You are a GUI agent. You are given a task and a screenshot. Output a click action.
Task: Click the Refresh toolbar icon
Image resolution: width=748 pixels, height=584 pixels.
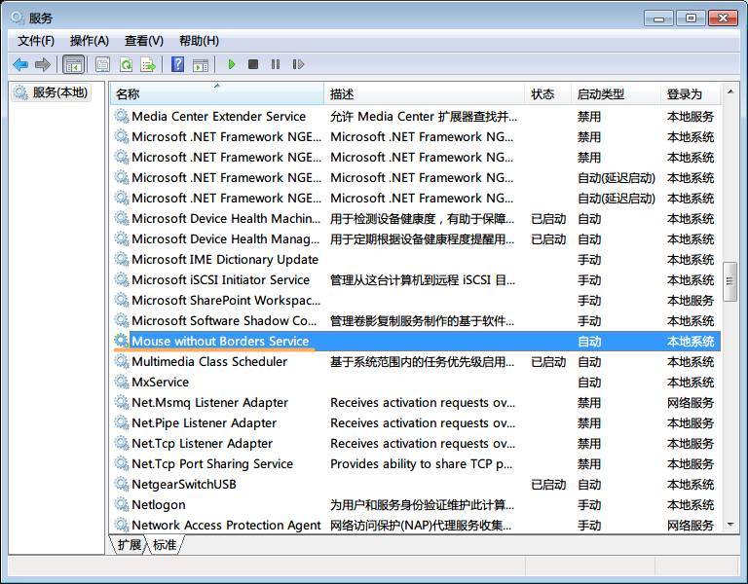tap(126, 64)
